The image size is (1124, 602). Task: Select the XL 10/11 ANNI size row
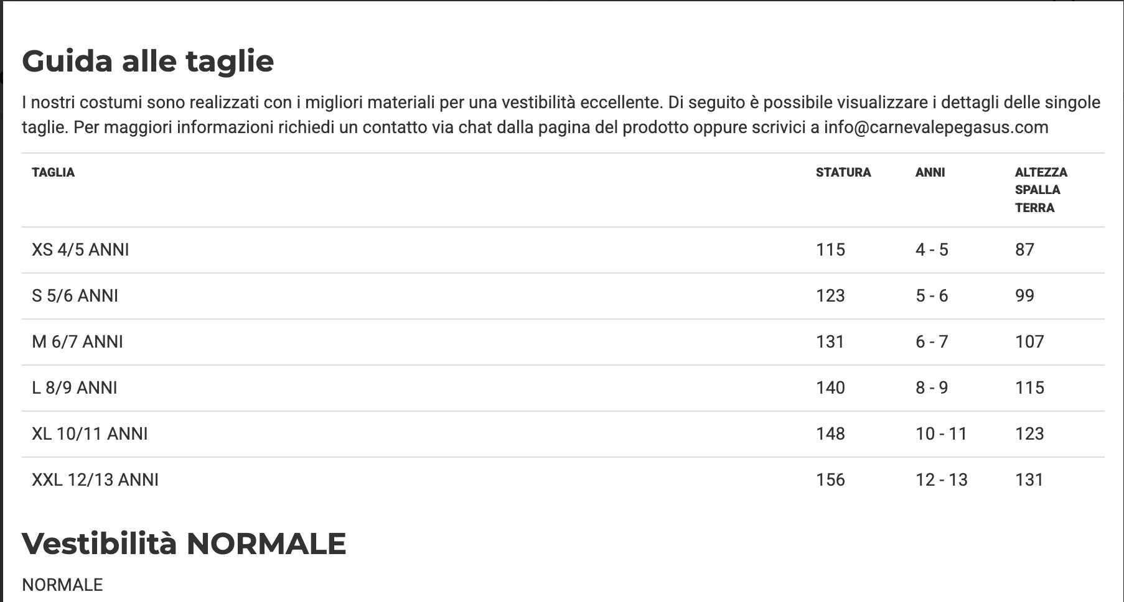[90, 434]
